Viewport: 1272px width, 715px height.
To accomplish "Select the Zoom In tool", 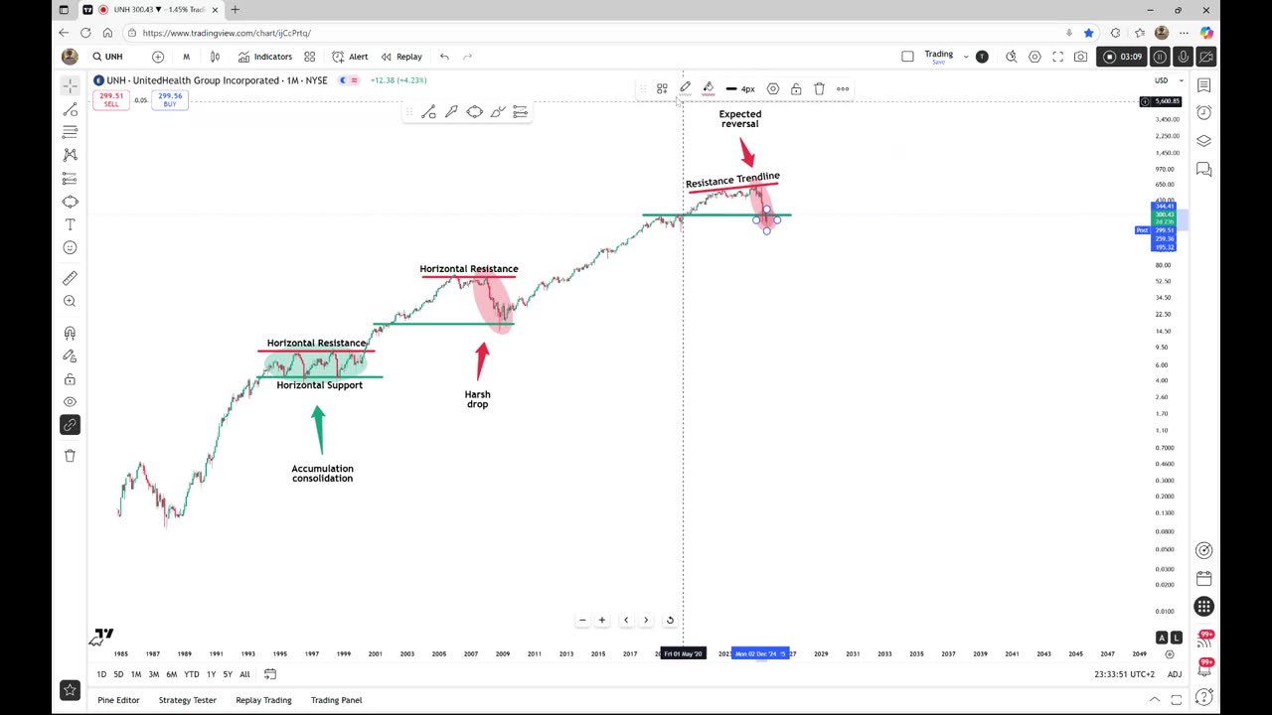I will coord(70,301).
